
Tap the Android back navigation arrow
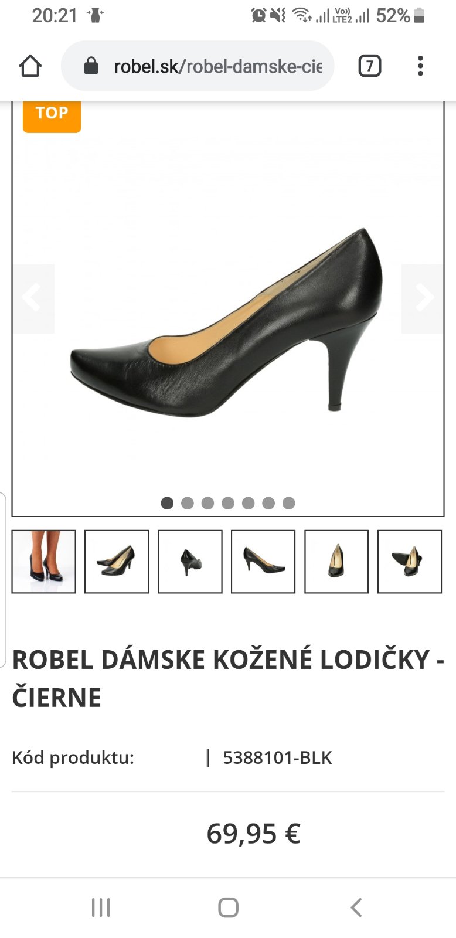click(356, 908)
